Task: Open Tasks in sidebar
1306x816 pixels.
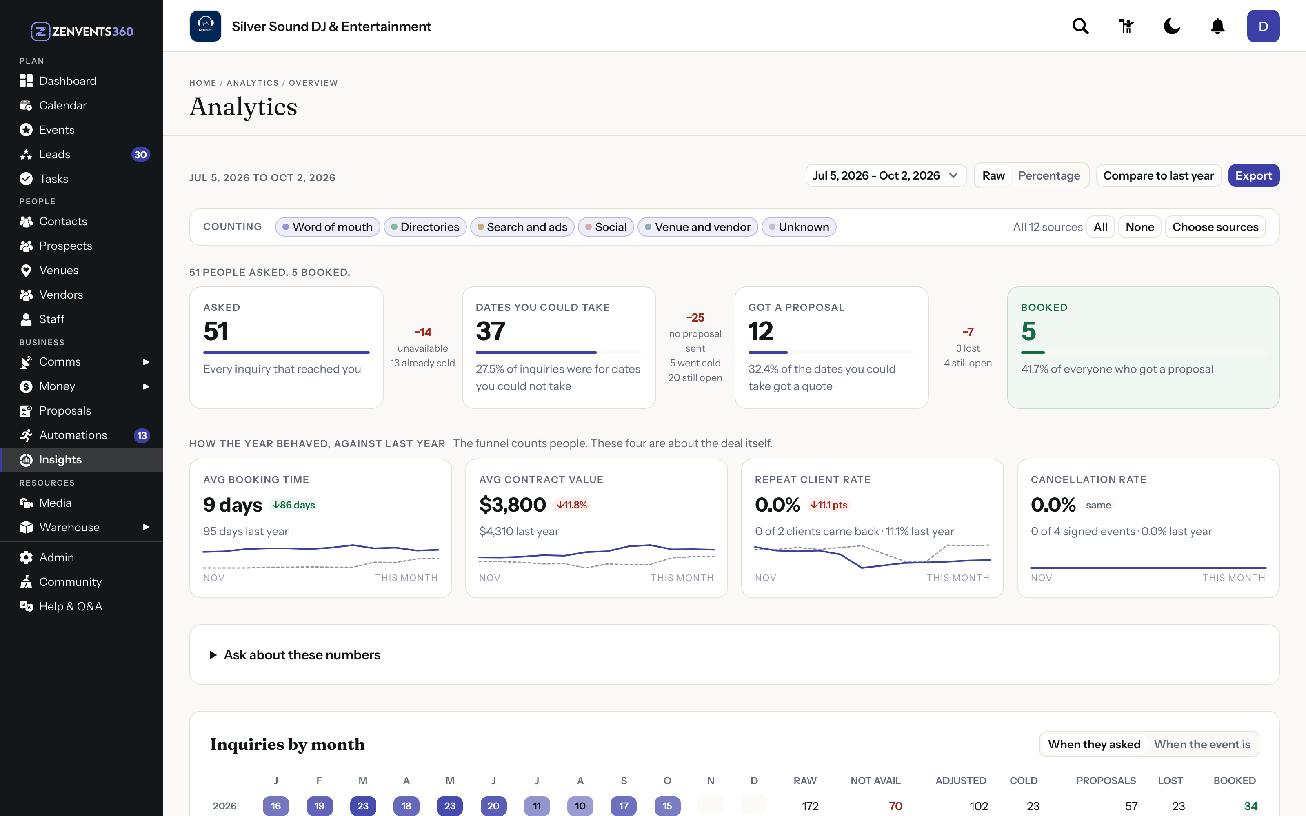Action: pyautogui.click(x=82, y=179)
